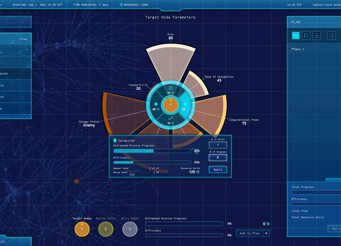The height and width of the screenshot is (246, 341).
Task: Click the Add to Plan button
Action: tap(250, 233)
